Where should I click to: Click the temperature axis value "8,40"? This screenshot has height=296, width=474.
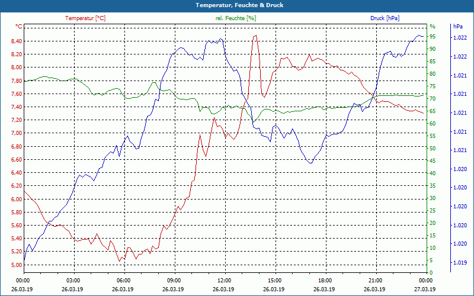pyautogui.click(x=17, y=41)
